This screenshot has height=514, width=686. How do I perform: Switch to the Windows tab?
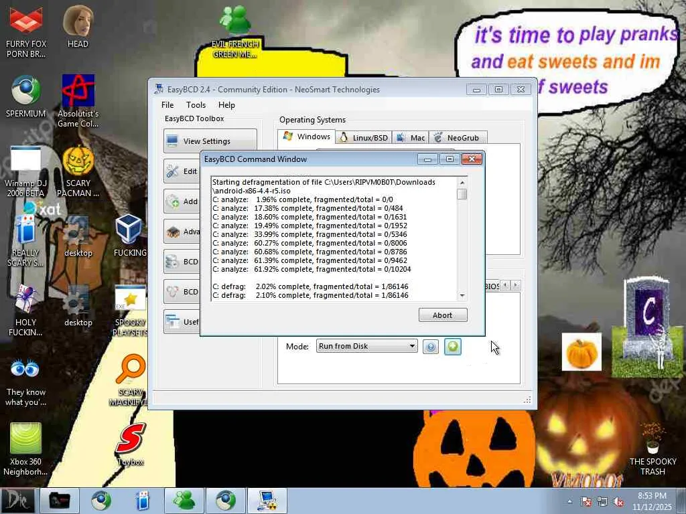(x=307, y=137)
